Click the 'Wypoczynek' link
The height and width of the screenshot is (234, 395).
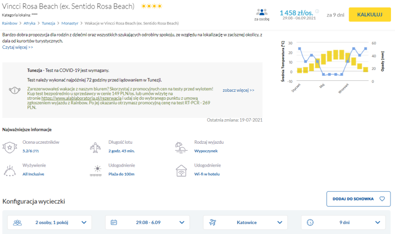pos(206,151)
